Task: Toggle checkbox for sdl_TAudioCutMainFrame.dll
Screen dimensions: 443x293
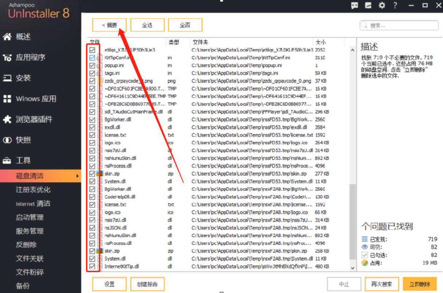Action: (92, 112)
